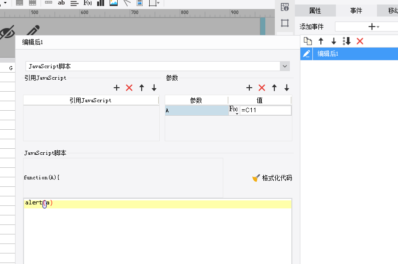398x264 pixels.
Task: Move referenced JavaScript up
Action: click(x=142, y=88)
